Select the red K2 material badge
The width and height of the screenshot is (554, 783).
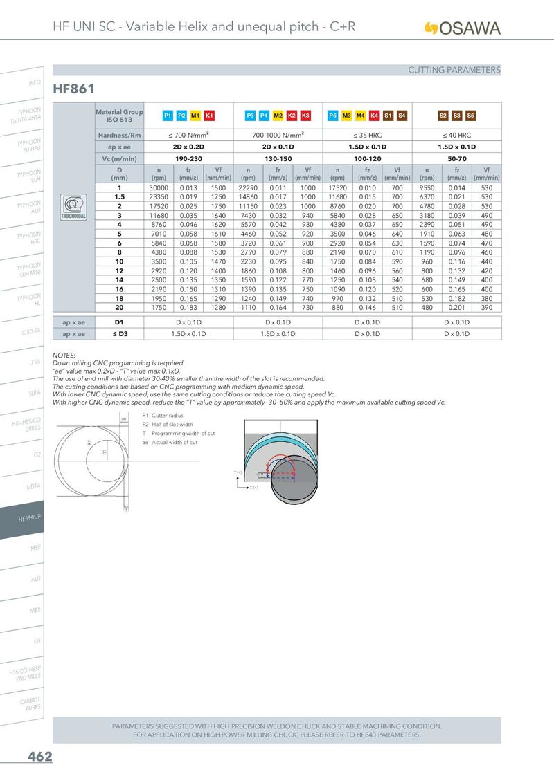pos(292,116)
